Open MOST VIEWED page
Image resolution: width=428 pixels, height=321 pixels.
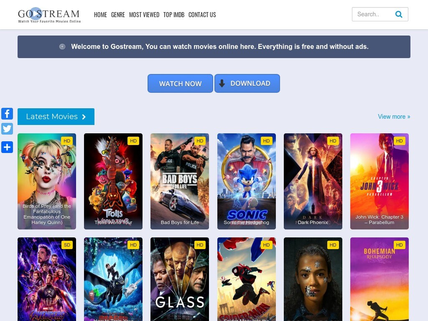point(144,15)
